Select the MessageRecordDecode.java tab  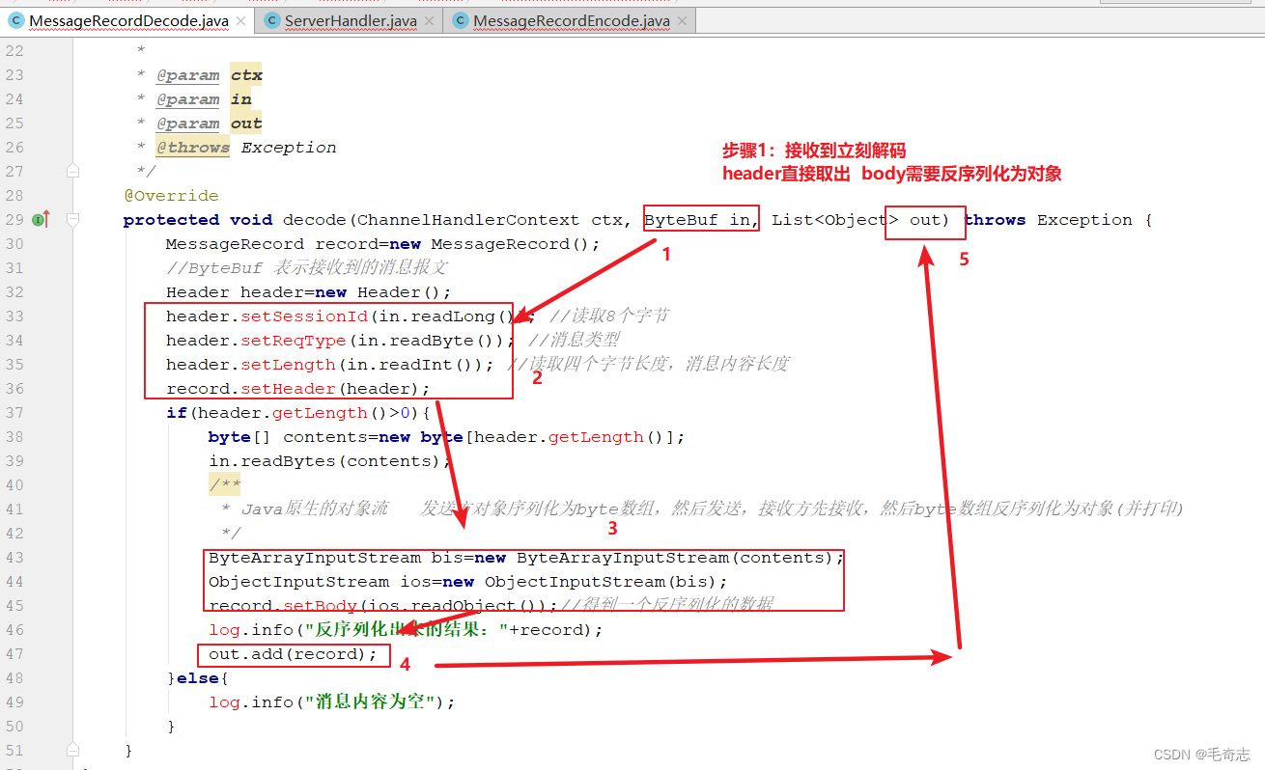(x=126, y=20)
